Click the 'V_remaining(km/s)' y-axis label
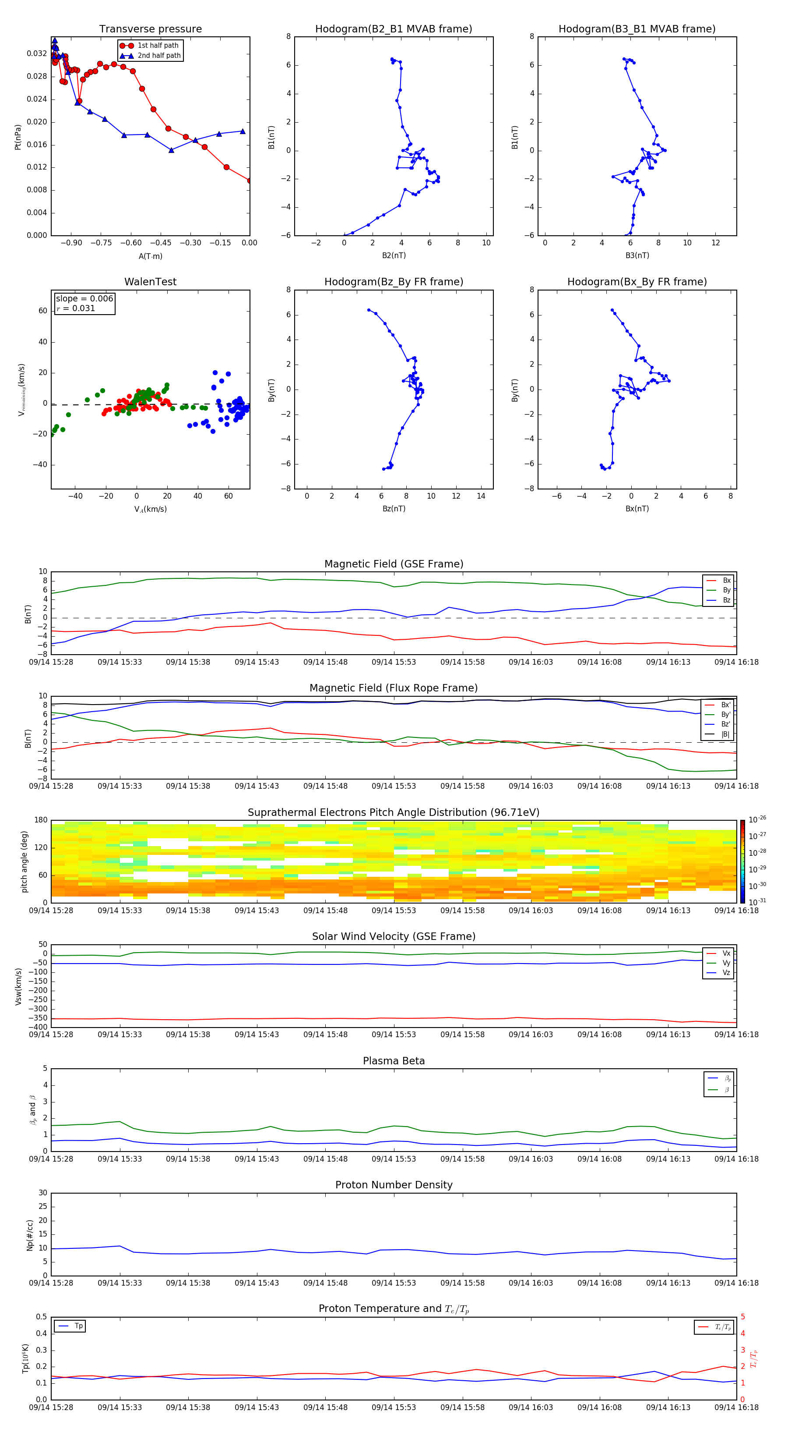788x1446 pixels. pyautogui.click(x=21, y=390)
